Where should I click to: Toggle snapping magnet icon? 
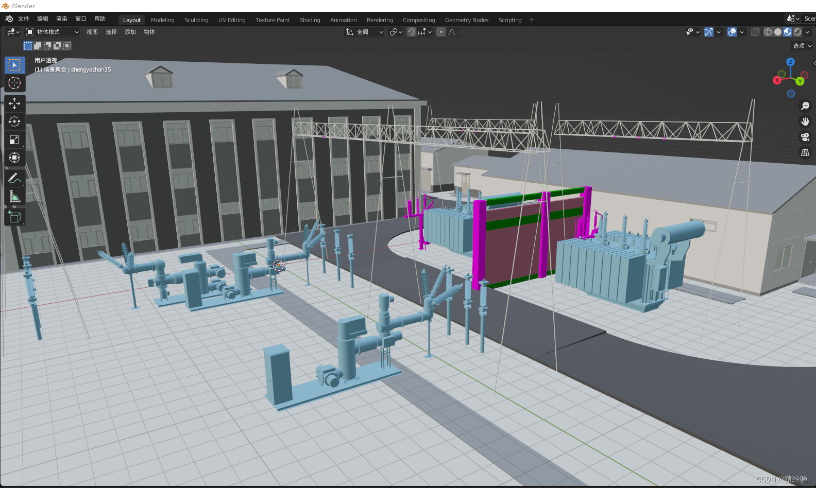point(412,32)
